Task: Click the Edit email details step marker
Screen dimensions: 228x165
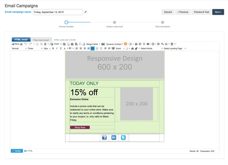Action: [x=163, y=22]
